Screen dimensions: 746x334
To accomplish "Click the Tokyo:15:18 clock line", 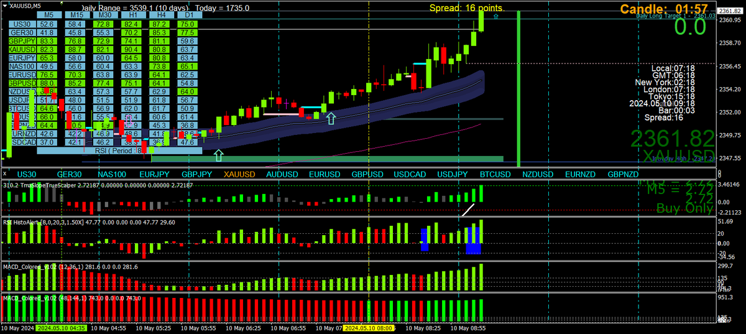I will [671, 96].
